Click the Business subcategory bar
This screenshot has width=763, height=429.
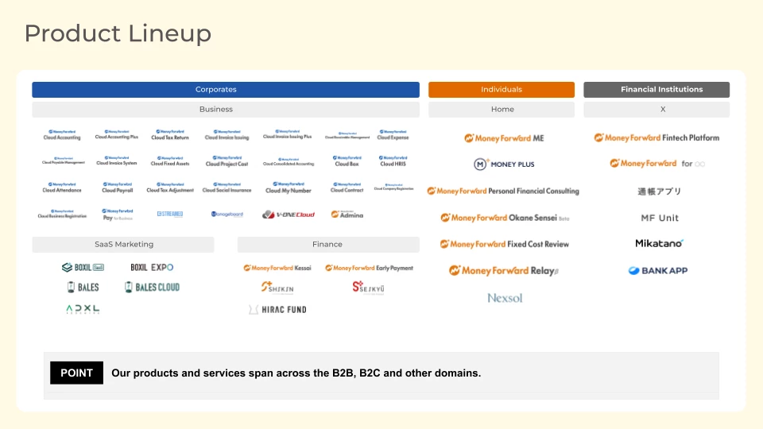[x=226, y=110]
